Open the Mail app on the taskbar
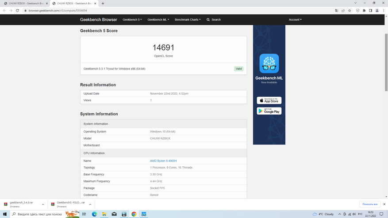388x218 pixels. click(114, 214)
